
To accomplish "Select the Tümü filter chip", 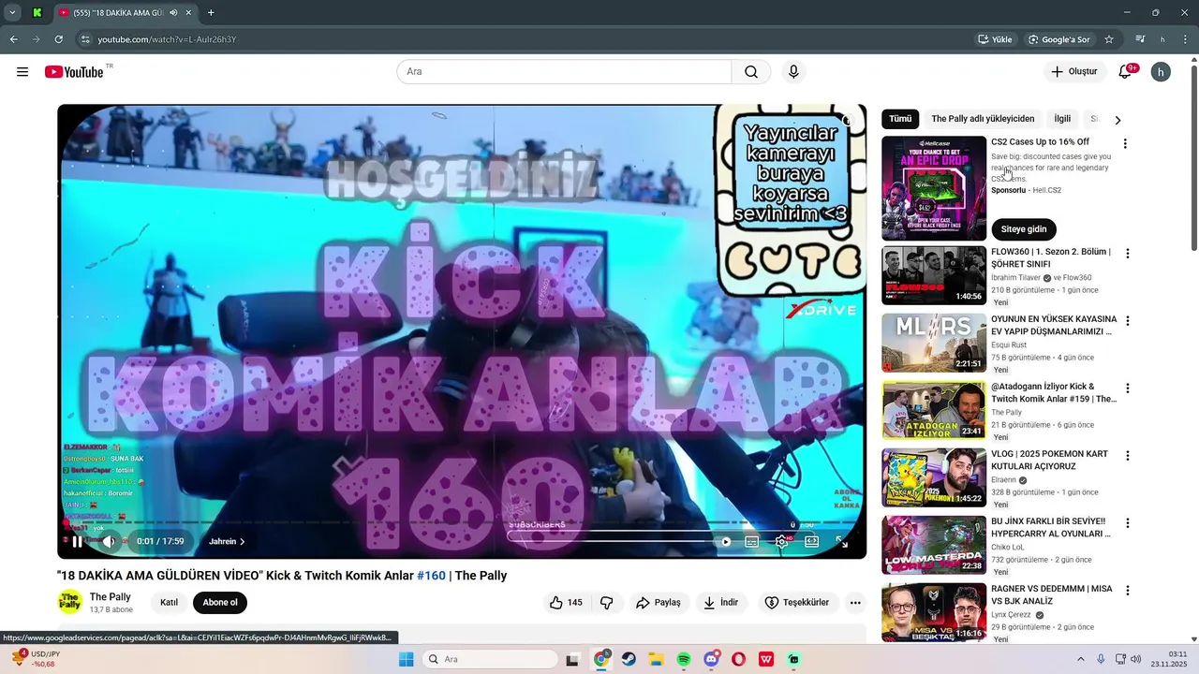I will tap(900, 119).
